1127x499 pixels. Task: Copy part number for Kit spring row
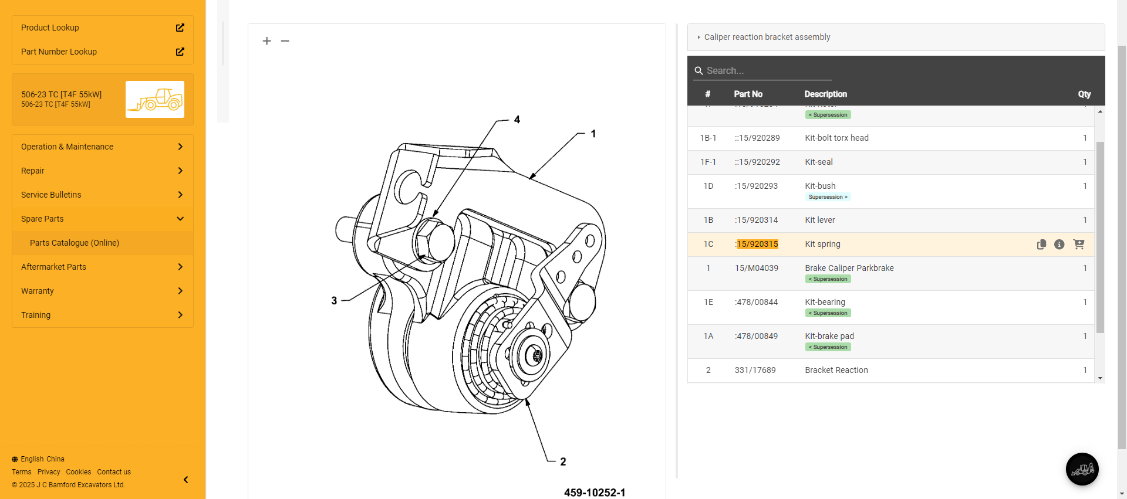point(1041,245)
